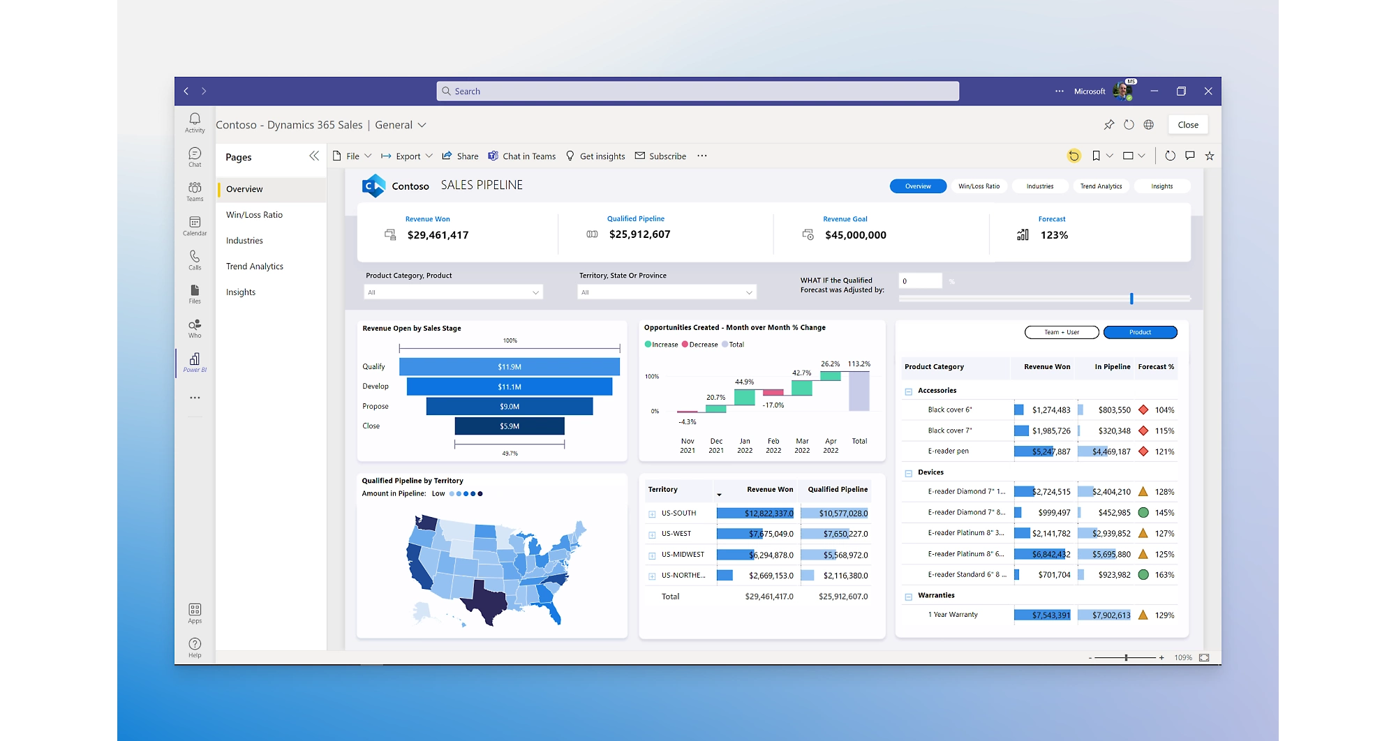Select Trend Analytics page in Pages
Viewport: 1396px width, 741px height.
pos(272,267)
